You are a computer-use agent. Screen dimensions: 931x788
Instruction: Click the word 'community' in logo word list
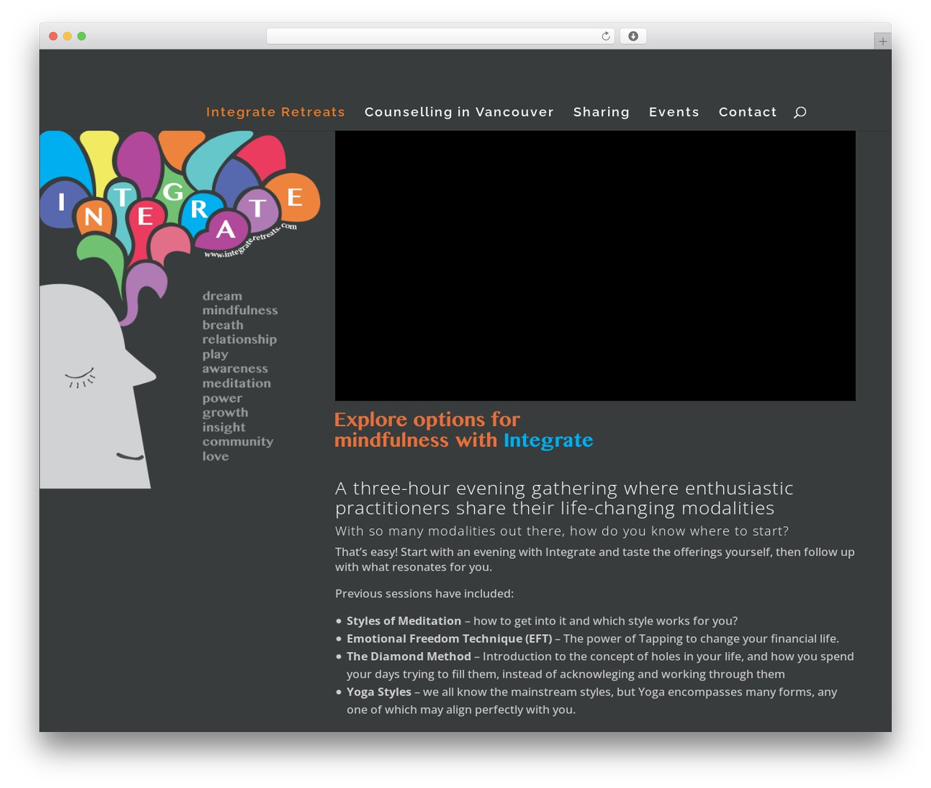pos(238,441)
